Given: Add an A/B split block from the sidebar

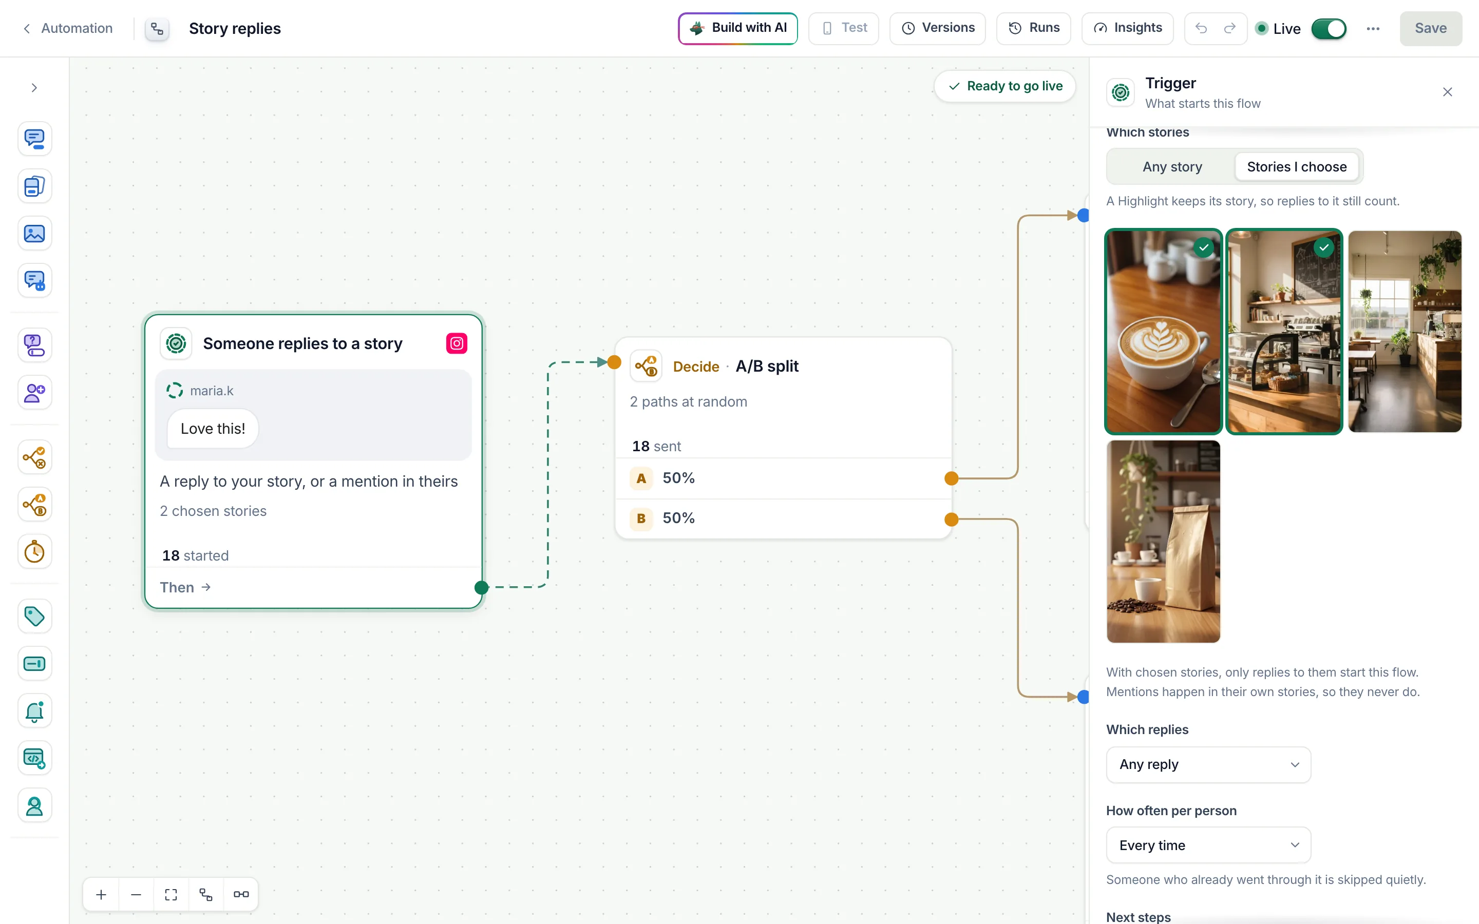Looking at the screenshot, I should point(35,505).
